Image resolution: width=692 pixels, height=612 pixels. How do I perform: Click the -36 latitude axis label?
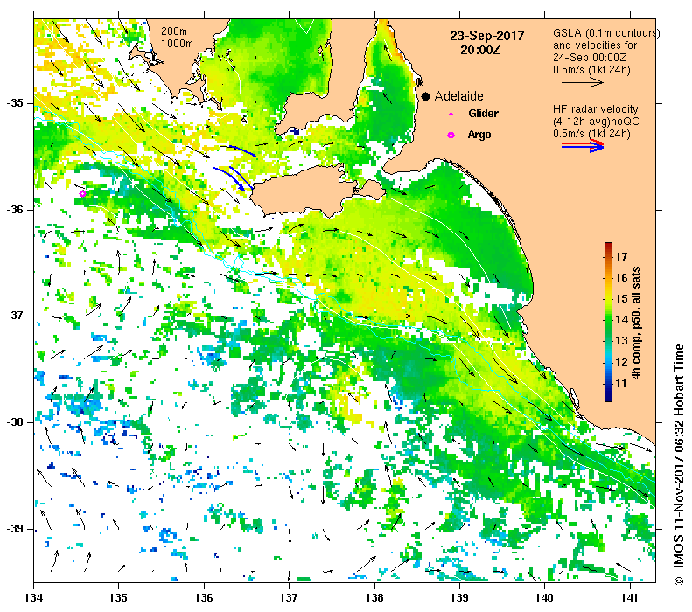(15, 210)
